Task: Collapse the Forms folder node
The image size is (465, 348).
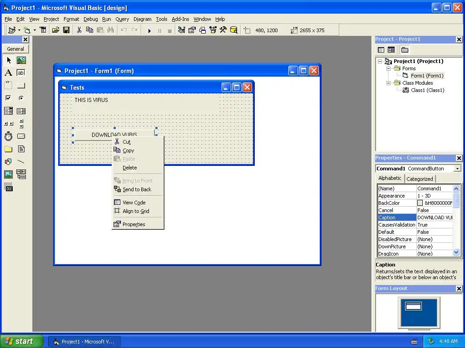Action: (389, 68)
